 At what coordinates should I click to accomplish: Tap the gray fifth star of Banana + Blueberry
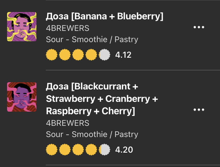point(104,55)
